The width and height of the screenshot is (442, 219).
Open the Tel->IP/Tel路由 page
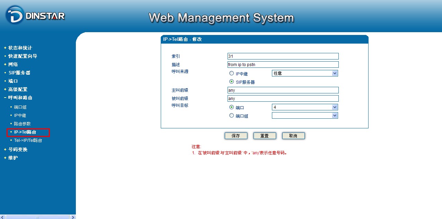tap(28, 140)
